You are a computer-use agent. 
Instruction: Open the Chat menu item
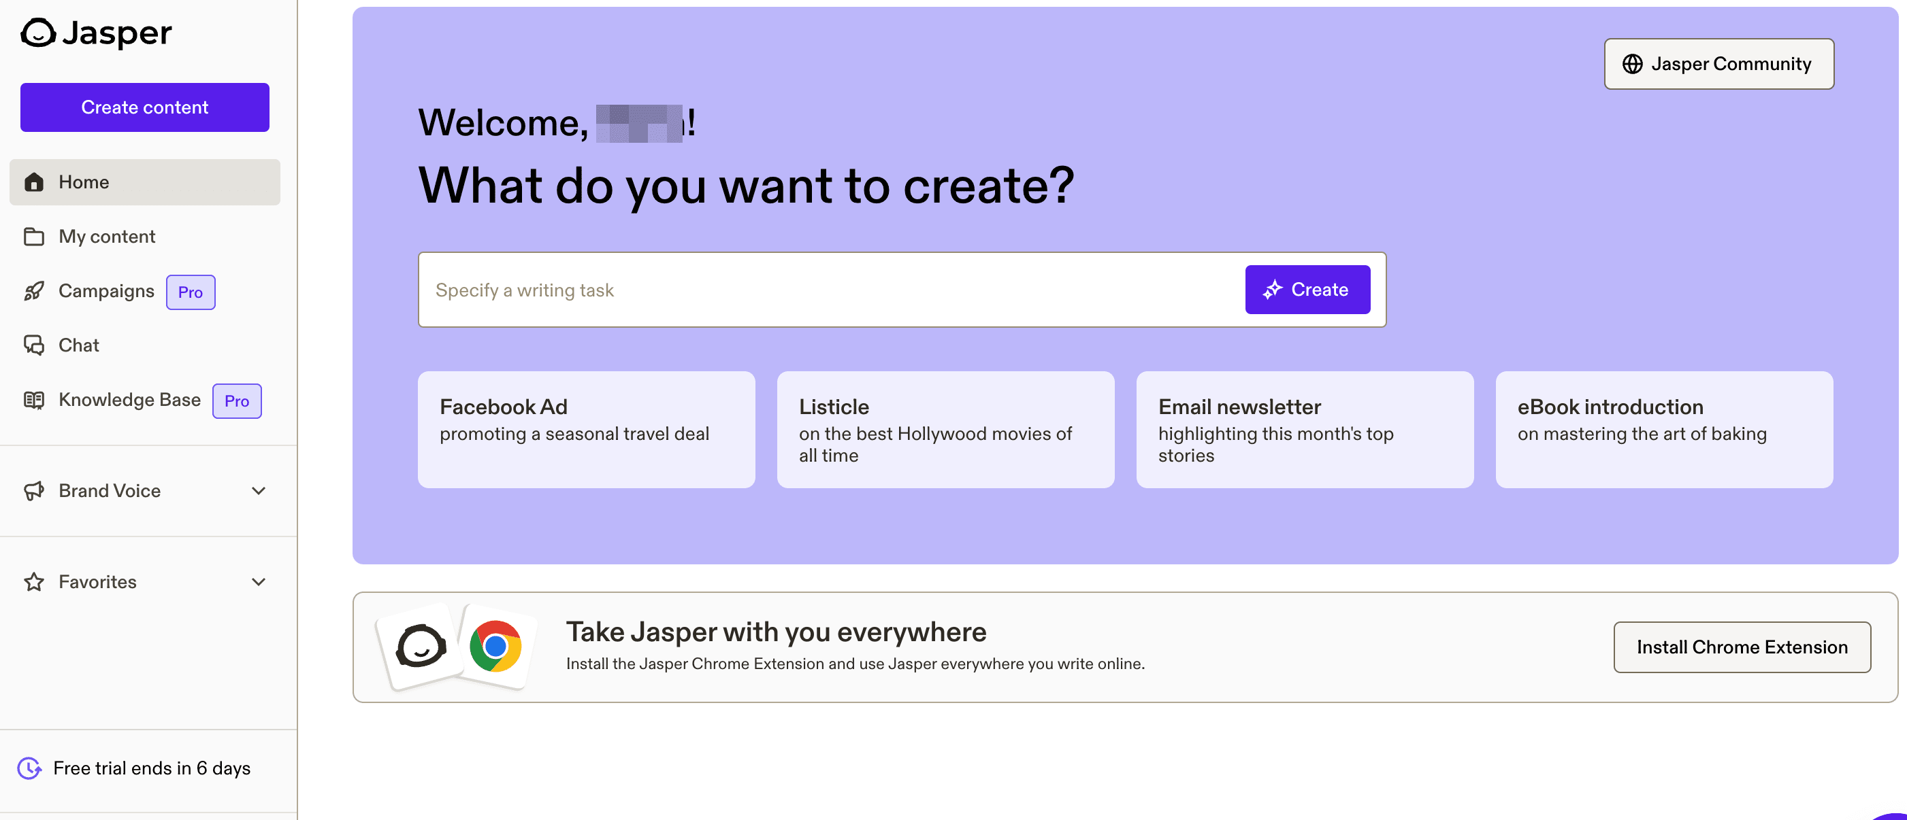click(x=78, y=345)
